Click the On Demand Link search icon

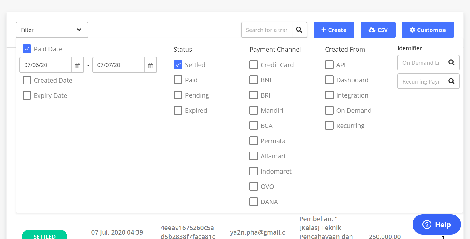click(451, 63)
